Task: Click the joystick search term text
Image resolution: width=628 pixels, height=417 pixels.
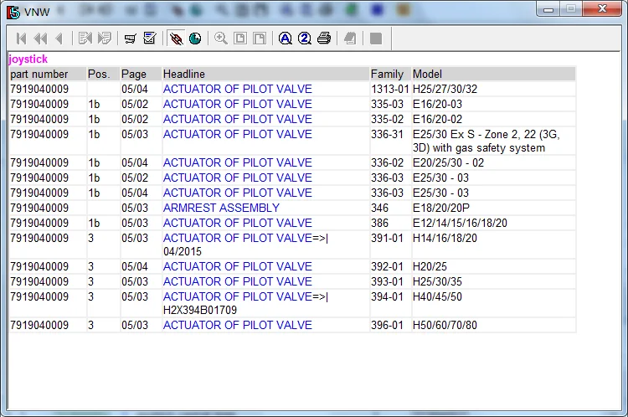Action: click(x=28, y=59)
